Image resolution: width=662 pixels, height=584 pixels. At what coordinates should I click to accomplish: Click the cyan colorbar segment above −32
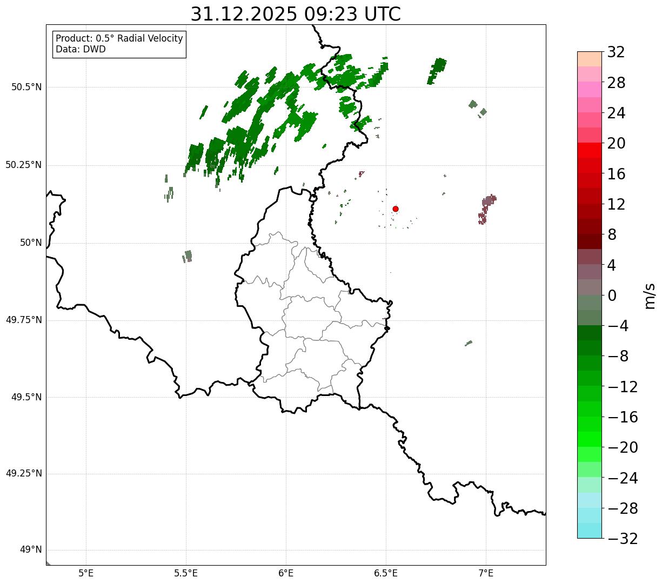pos(590,531)
